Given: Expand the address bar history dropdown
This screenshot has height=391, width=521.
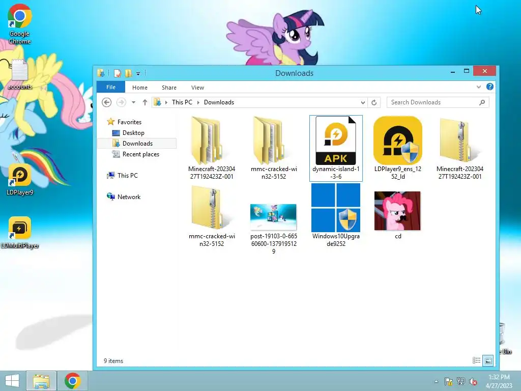Looking at the screenshot, I should [363, 103].
